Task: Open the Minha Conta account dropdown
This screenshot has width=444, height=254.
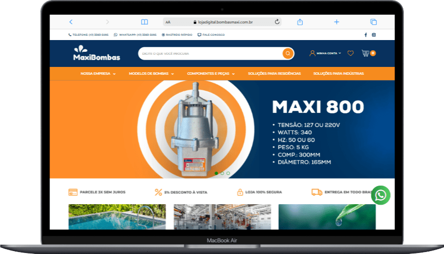Action: 326,53
